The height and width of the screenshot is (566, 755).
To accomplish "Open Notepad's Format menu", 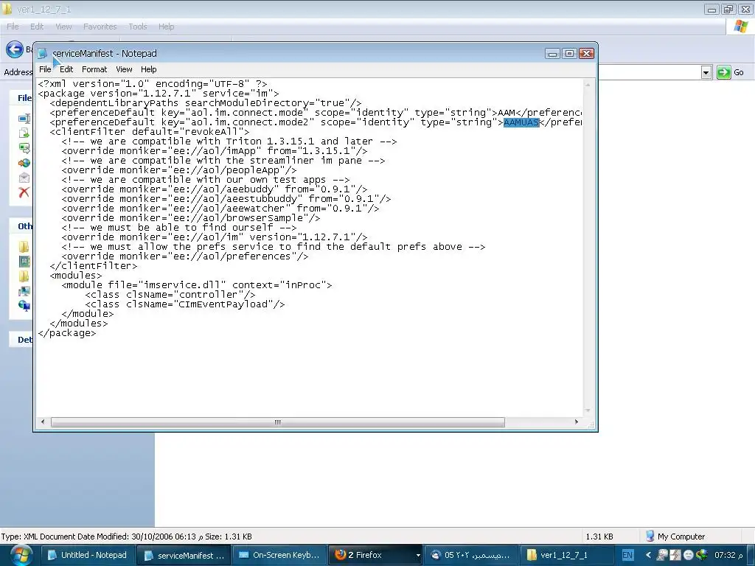I will [94, 69].
